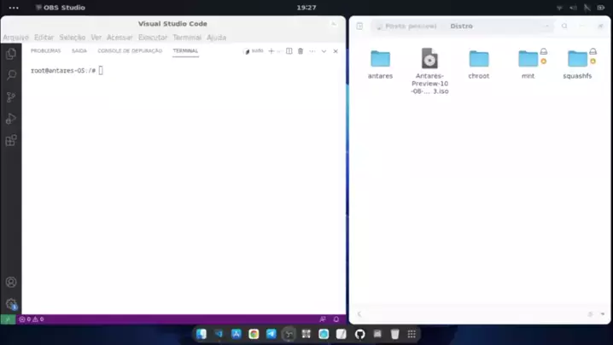This screenshot has height=345, width=613.
Task: Open the Terminal menu in menu bar
Action: coord(187,38)
